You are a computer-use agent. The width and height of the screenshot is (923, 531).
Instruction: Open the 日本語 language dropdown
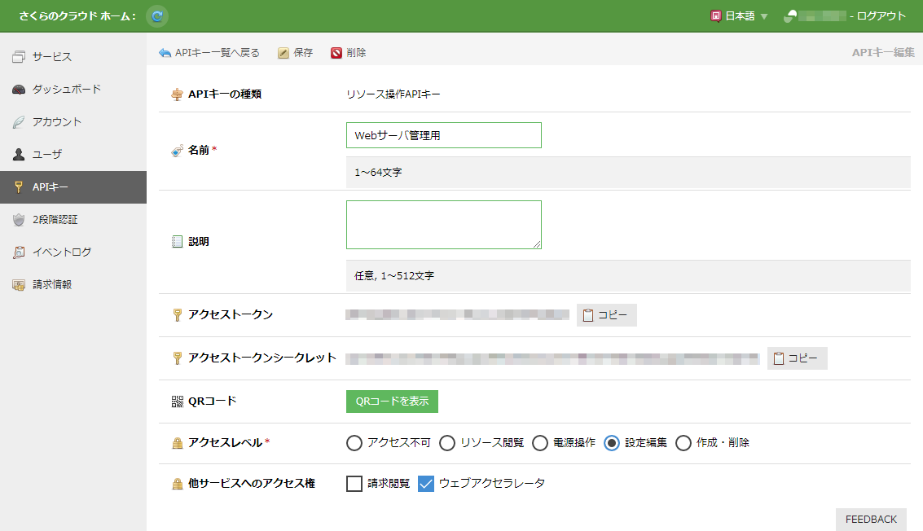(x=739, y=15)
